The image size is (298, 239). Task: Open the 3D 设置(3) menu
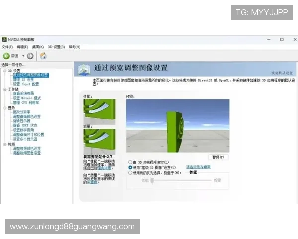(56, 47)
